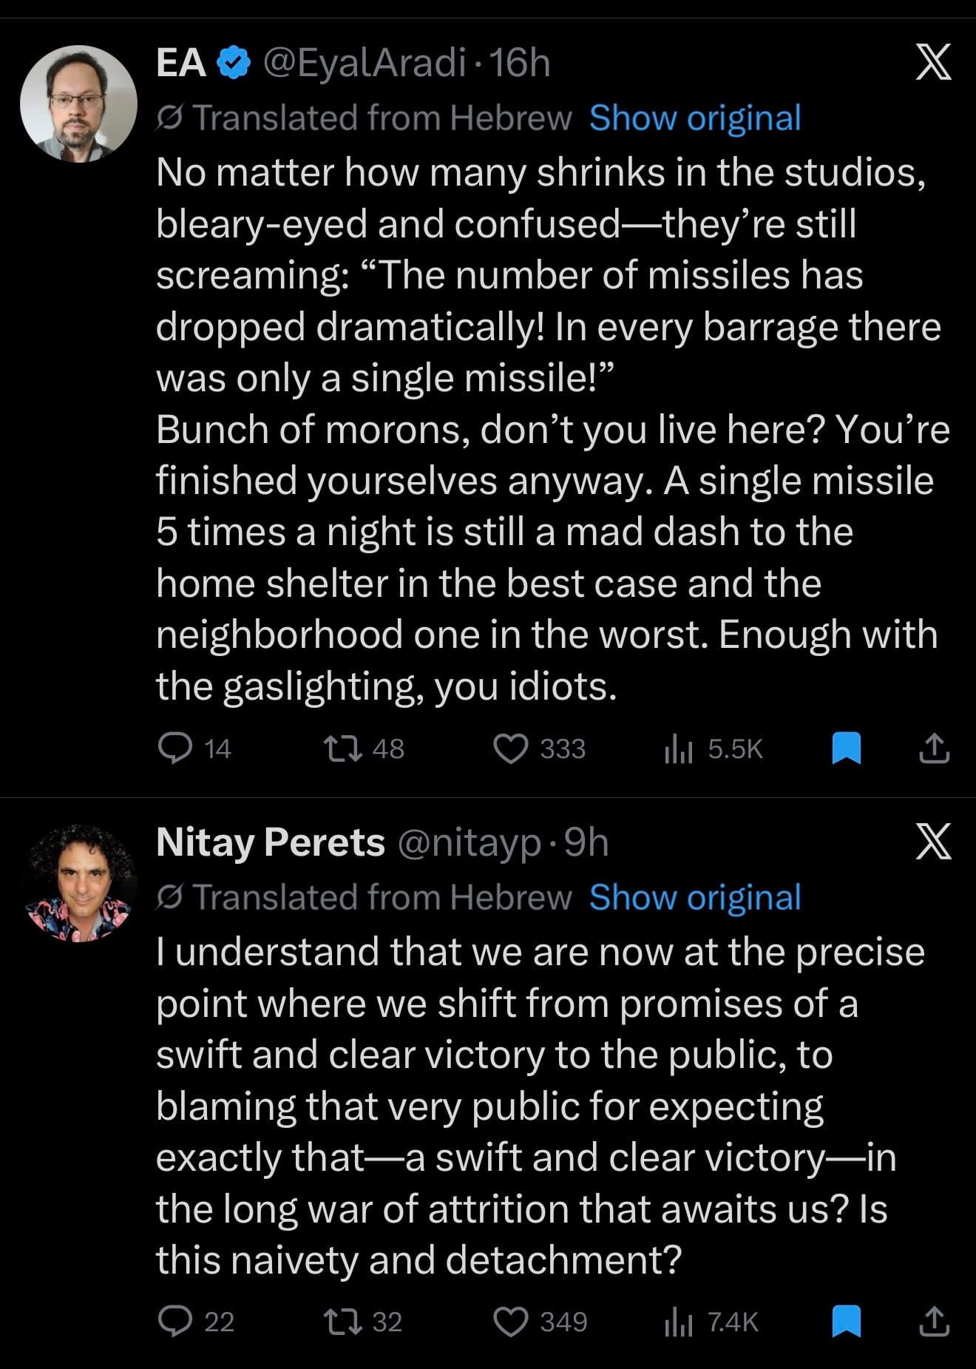The height and width of the screenshot is (1369, 976).
Task: Like the EA tweet with 333 likes
Action: pyautogui.click(x=511, y=748)
